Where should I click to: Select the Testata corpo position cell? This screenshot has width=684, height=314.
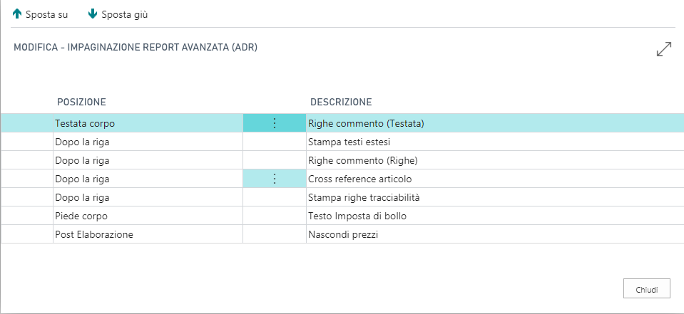(85, 123)
